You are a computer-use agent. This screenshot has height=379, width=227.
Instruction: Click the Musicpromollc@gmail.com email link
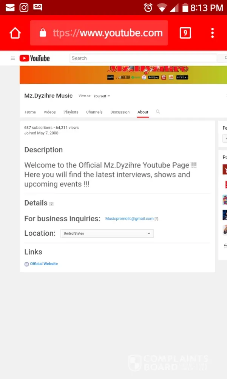point(129,219)
